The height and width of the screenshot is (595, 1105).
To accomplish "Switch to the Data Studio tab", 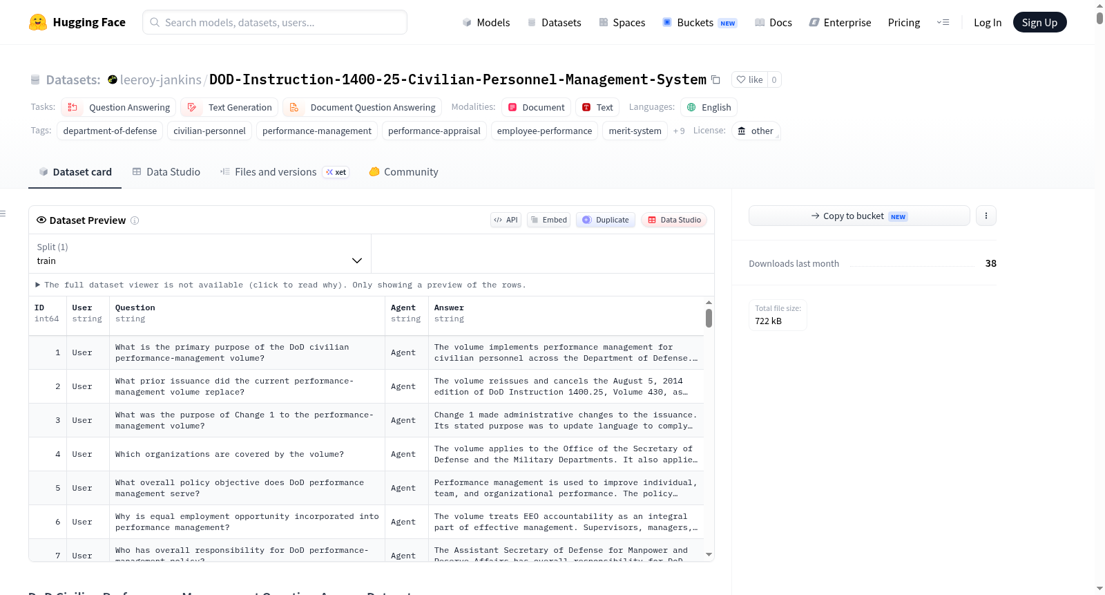I will pos(166,172).
